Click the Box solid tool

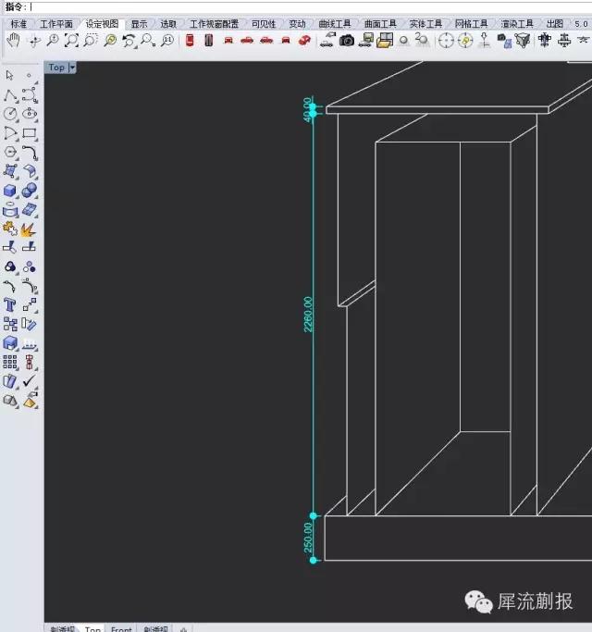pyautogui.click(x=9, y=191)
